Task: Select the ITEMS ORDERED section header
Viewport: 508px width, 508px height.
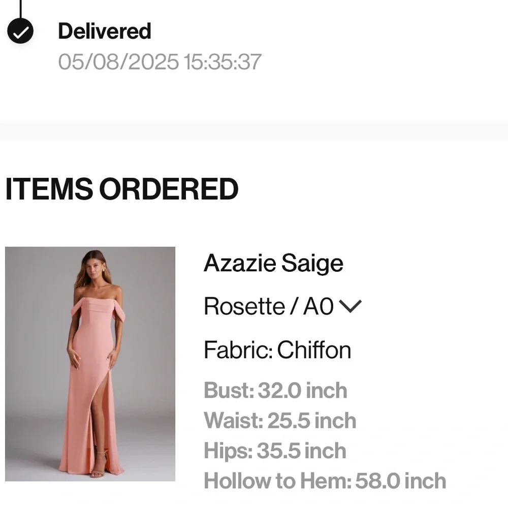Action: click(x=121, y=188)
